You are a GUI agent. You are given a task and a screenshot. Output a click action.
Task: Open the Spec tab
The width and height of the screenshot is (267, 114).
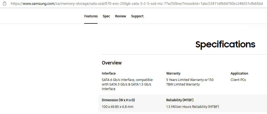106,16
